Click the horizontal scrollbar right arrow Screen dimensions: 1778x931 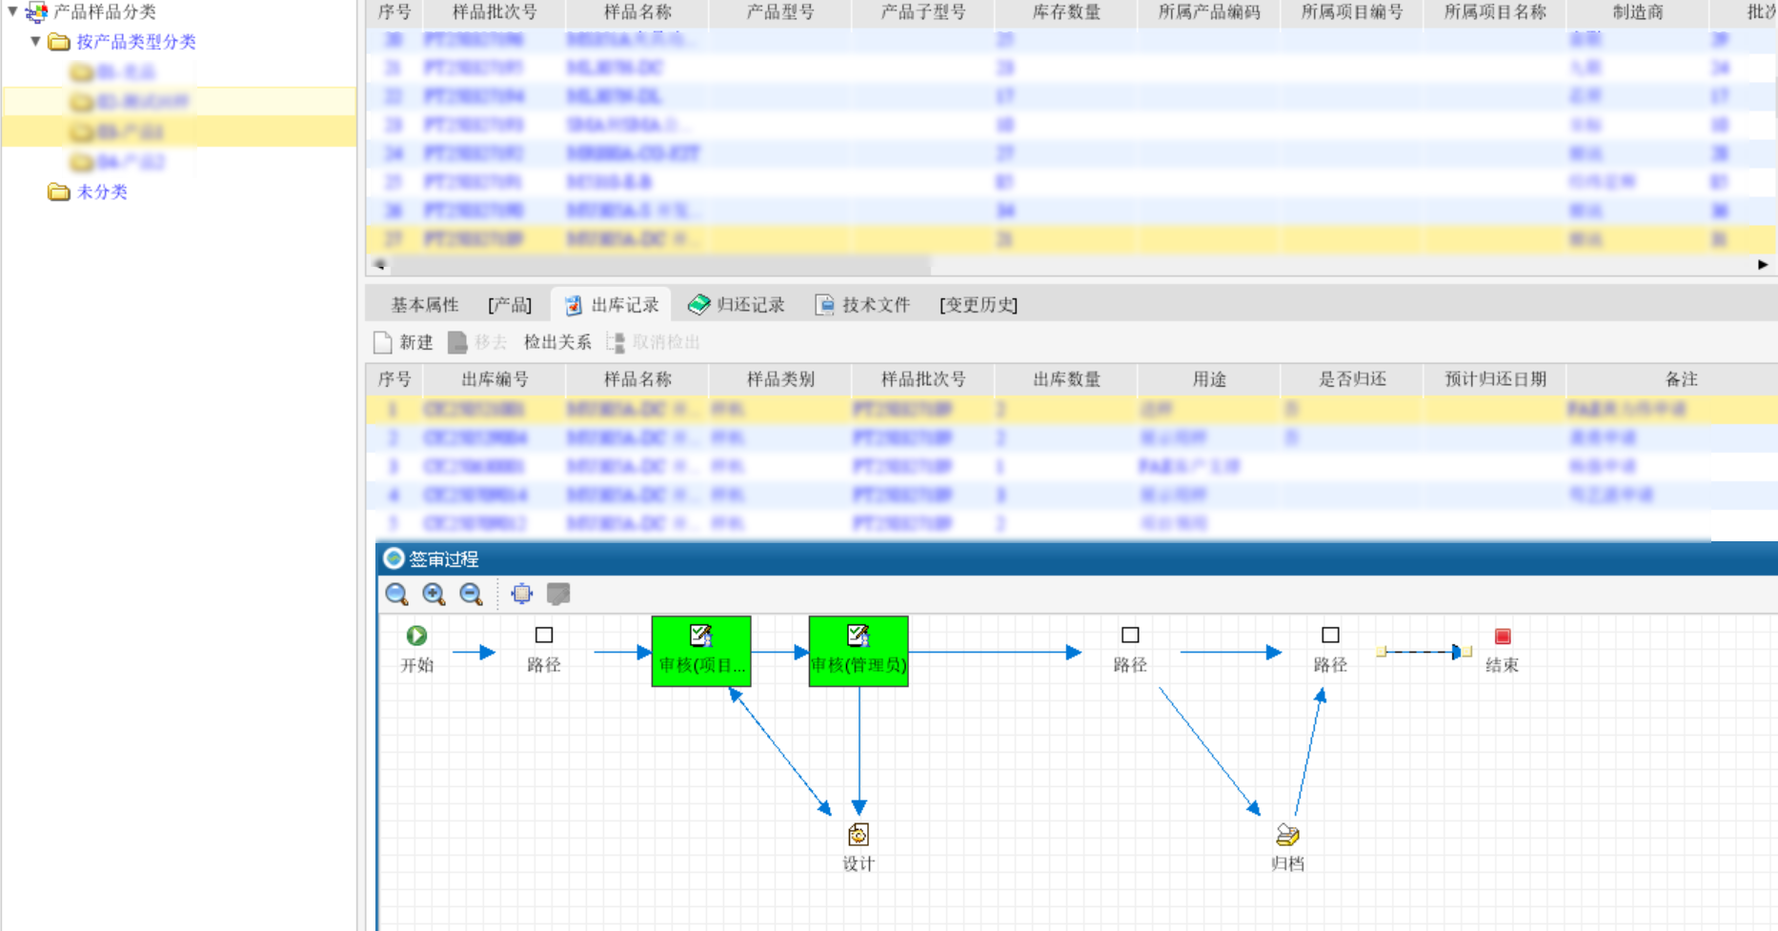click(x=1762, y=265)
